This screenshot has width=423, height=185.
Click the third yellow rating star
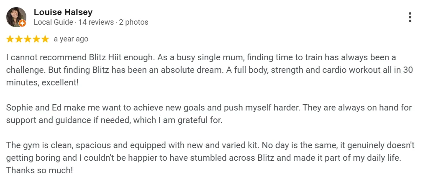(x=28, y=39)
